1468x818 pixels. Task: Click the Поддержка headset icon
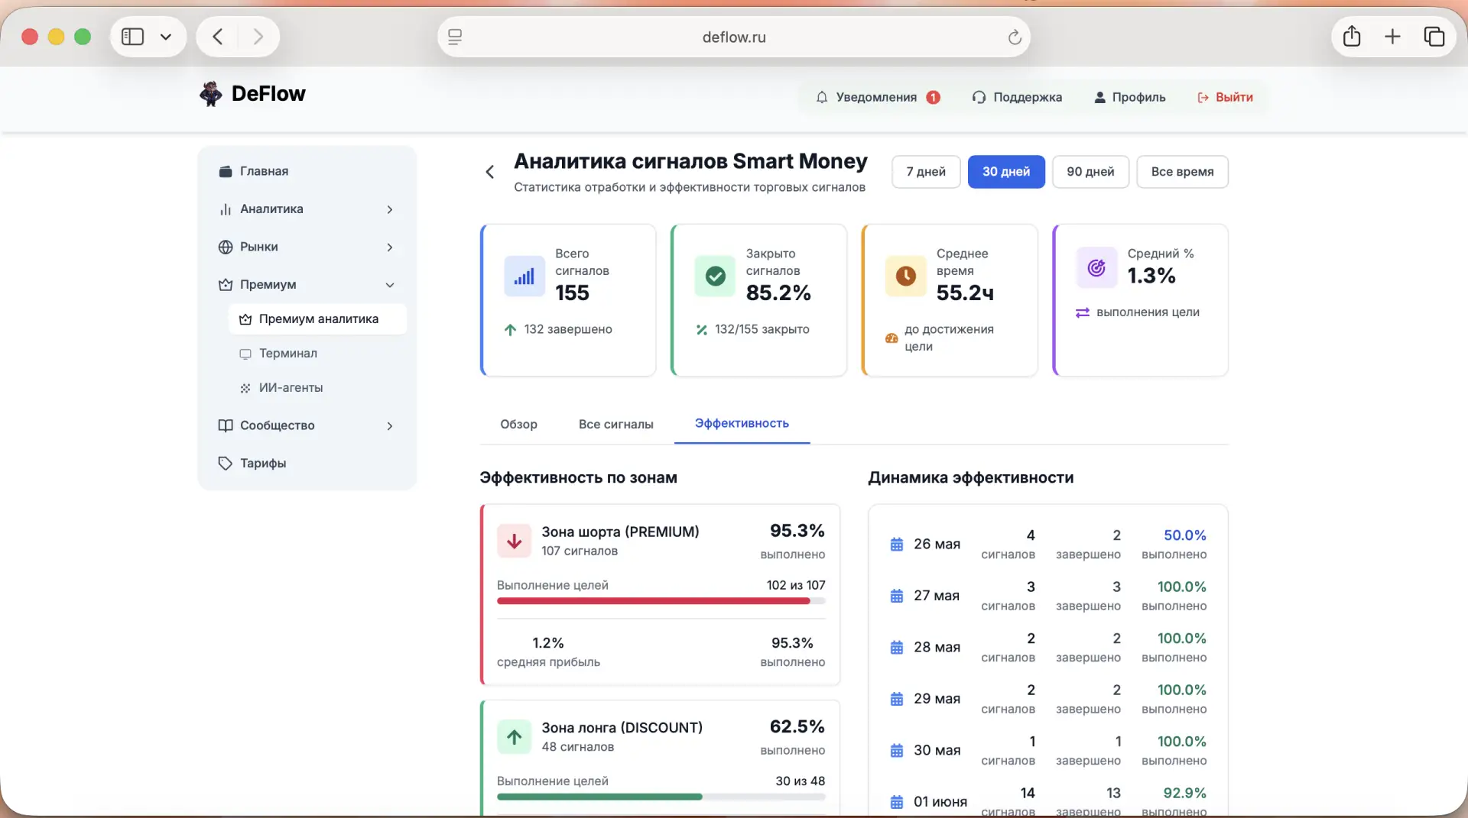coord(979,97)
